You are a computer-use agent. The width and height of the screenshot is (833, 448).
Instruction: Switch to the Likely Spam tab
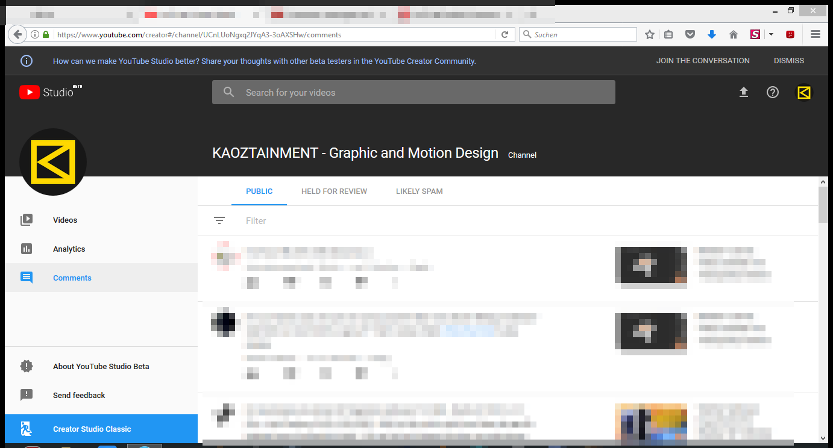pos(419,191)
